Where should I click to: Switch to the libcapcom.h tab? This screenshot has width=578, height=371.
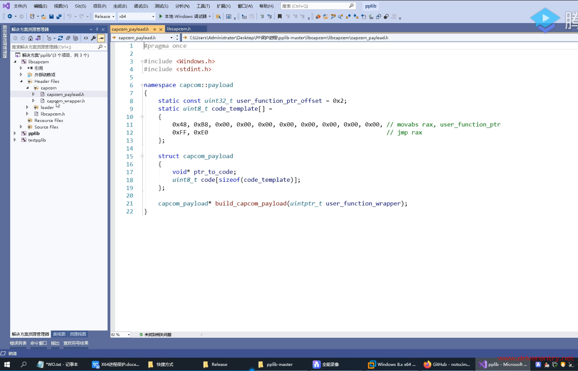(x=179, y=29)
